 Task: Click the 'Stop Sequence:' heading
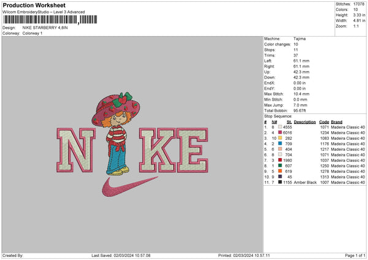click(278, 117)
